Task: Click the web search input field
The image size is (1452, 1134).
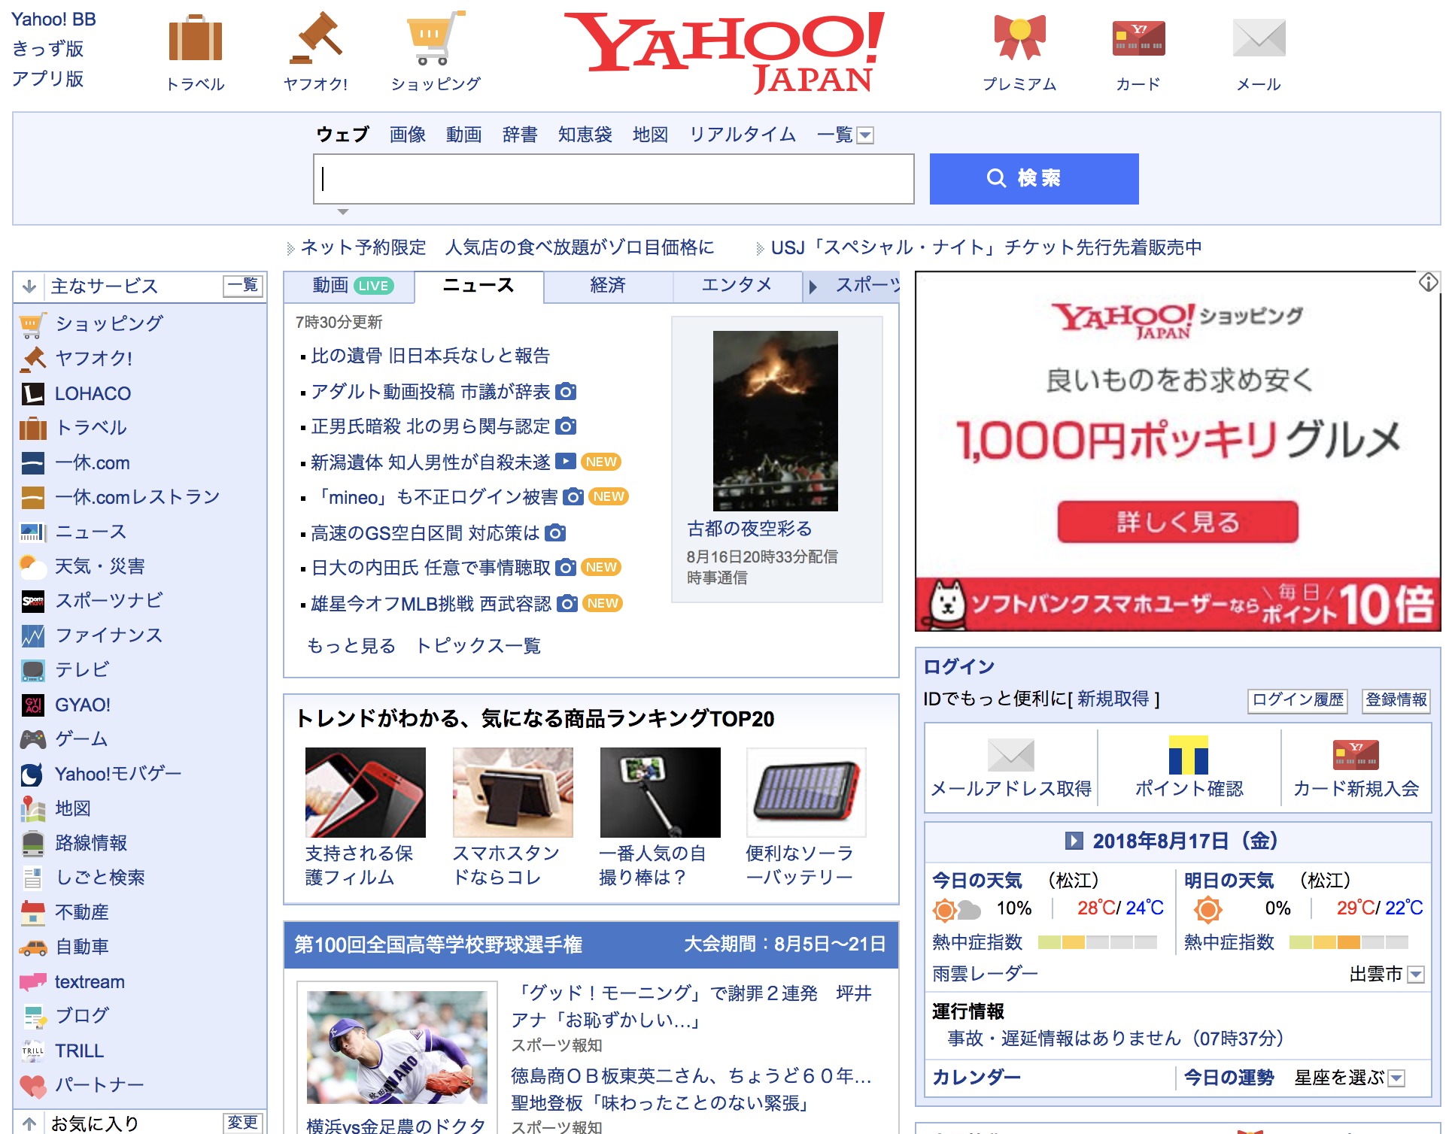Action: point(613,179)
